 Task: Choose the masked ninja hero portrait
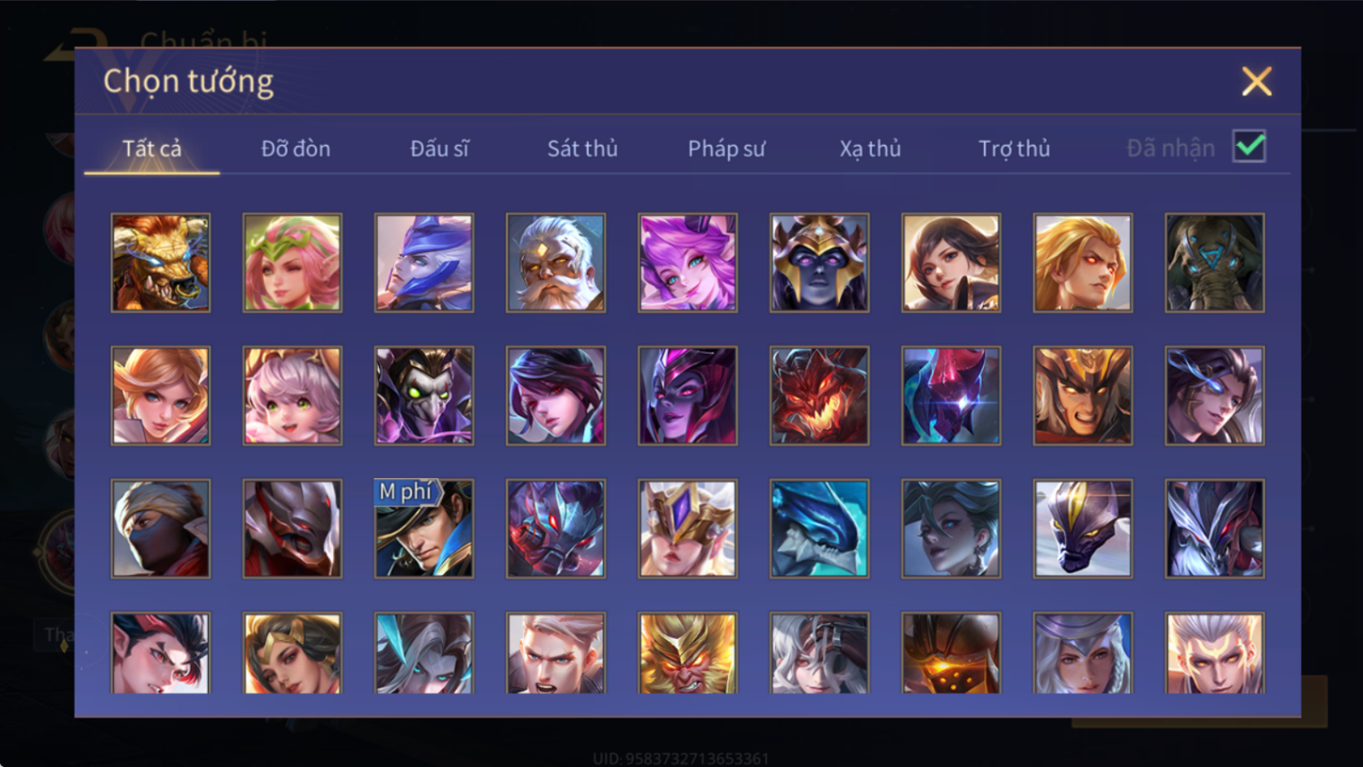[160, 528]
